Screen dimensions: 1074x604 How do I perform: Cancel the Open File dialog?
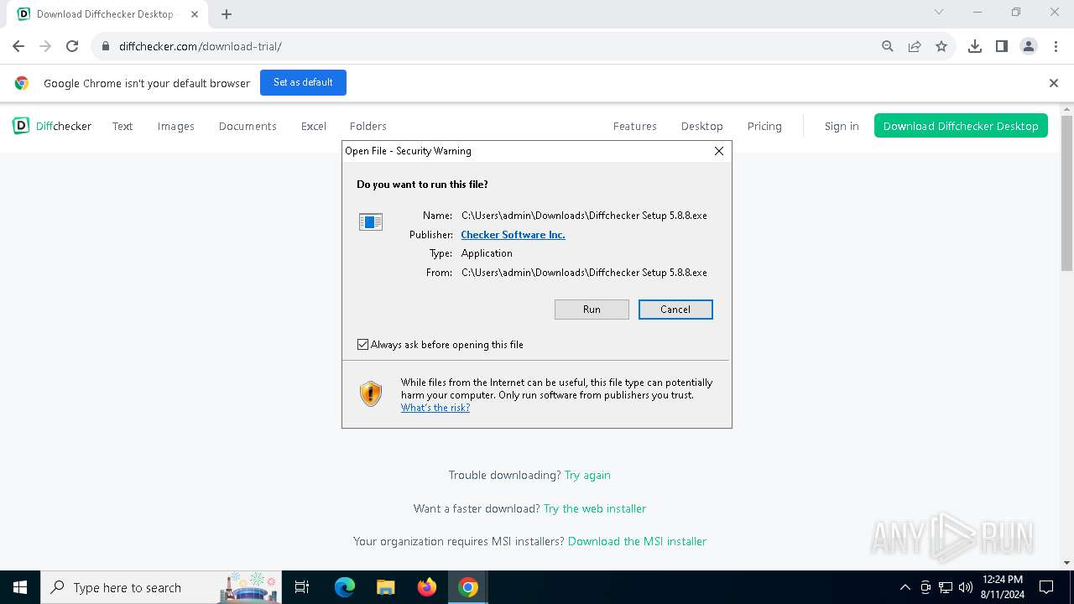pos(675,310)
